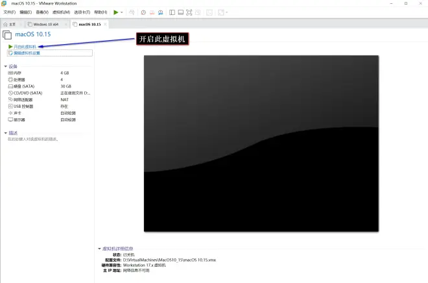
Task: Click the revert to snapshot toolbar icon
Action: 152,12
